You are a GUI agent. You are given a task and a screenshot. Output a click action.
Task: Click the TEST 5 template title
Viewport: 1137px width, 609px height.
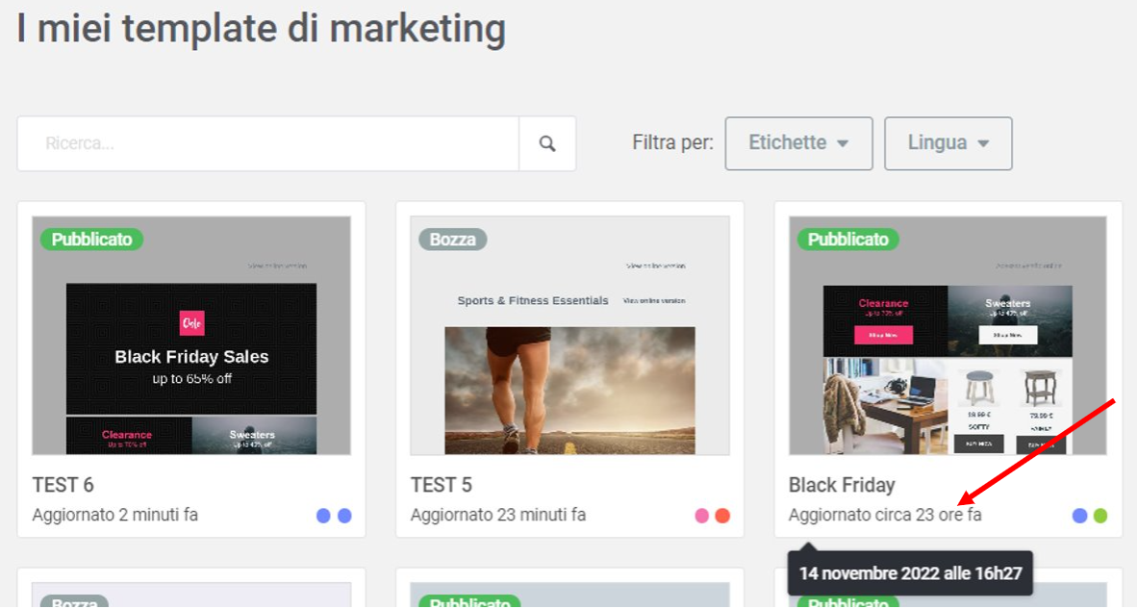[x=441, y=485]
